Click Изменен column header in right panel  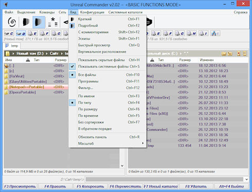click(207, 60)
